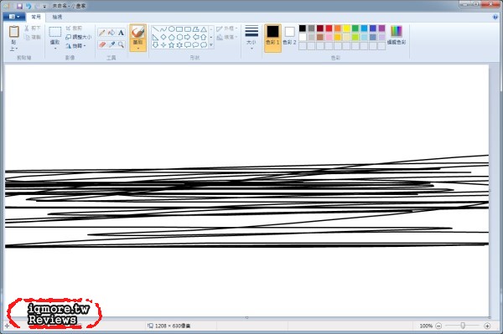Select the Rectangle shape
Image resolution: width=503 pixels, height=334 pixels.
click(179, 29)
